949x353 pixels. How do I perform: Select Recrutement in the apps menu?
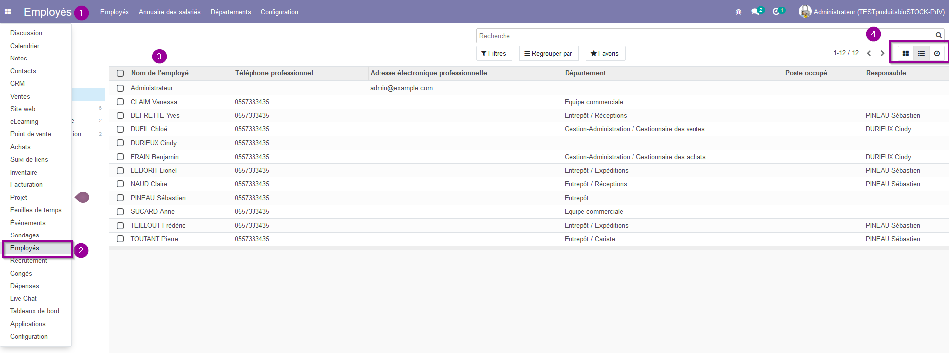tap(29, 261)
